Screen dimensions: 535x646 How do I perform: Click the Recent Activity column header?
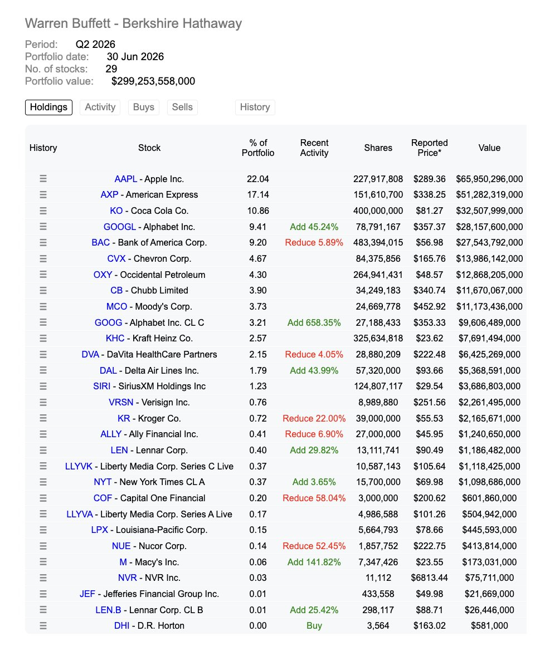click(x=314, y=148)
